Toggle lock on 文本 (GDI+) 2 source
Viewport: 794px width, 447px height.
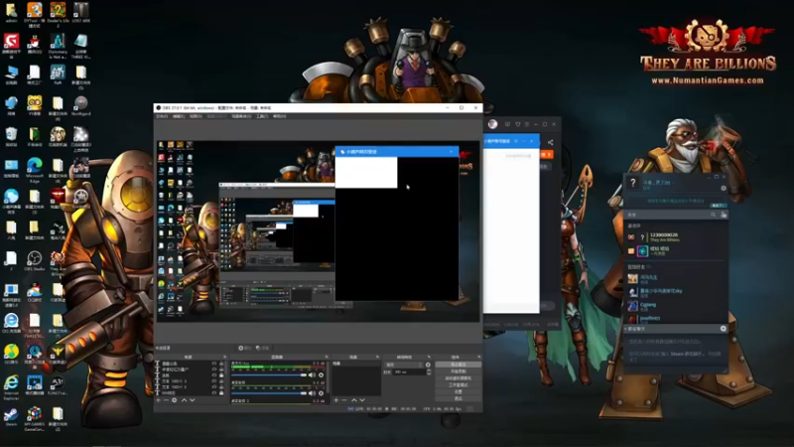(221, 387)
